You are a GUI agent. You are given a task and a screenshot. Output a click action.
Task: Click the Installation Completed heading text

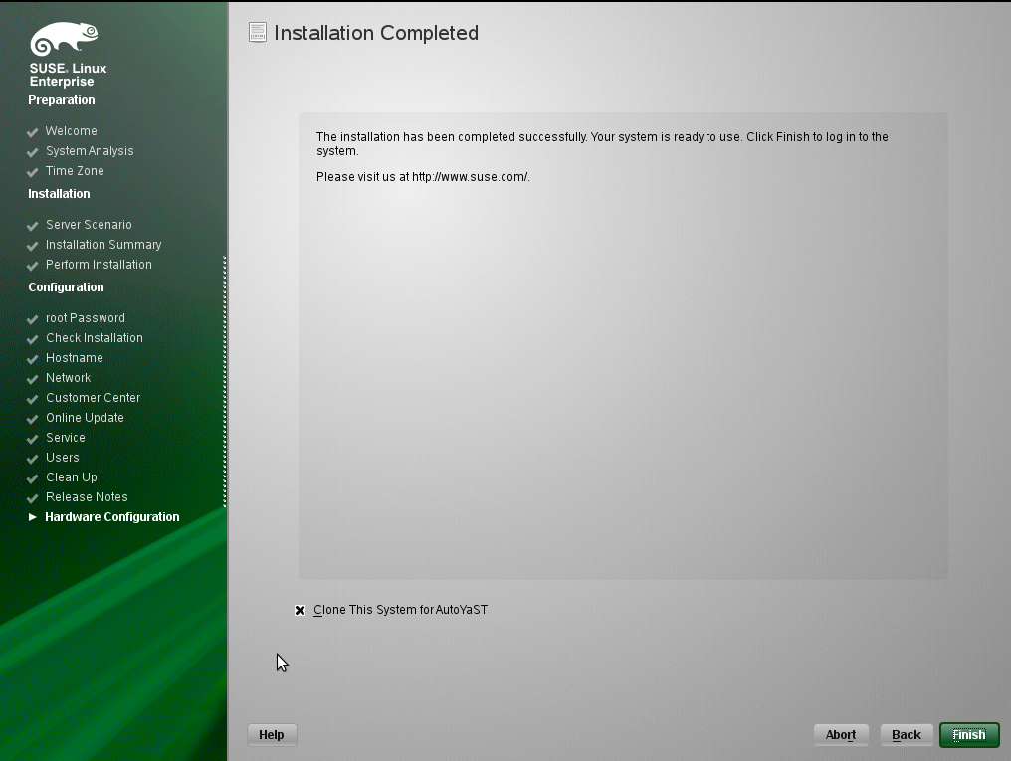(376, 32)
